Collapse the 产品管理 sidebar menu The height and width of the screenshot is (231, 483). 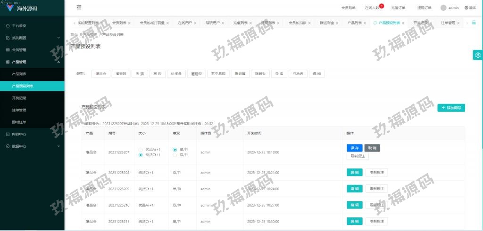32,62
